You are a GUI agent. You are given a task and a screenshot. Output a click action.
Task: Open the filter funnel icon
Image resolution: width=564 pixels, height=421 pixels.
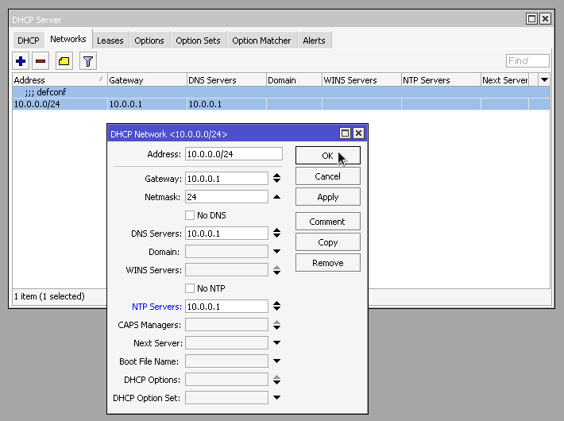88,60
